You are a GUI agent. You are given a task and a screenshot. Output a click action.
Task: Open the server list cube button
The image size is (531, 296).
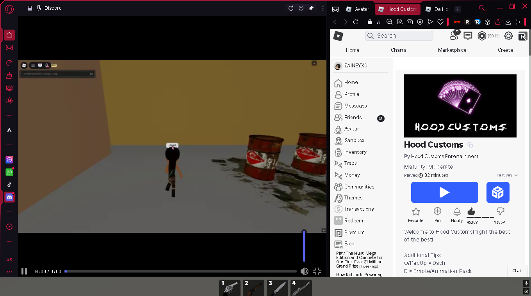click(498, 192)
